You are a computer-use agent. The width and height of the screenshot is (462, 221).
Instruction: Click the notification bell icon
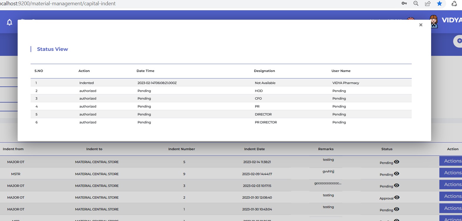point(9,22)
